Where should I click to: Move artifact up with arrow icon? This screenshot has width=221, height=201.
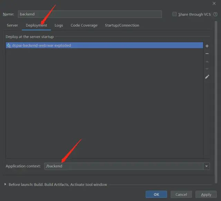(207, 62)
